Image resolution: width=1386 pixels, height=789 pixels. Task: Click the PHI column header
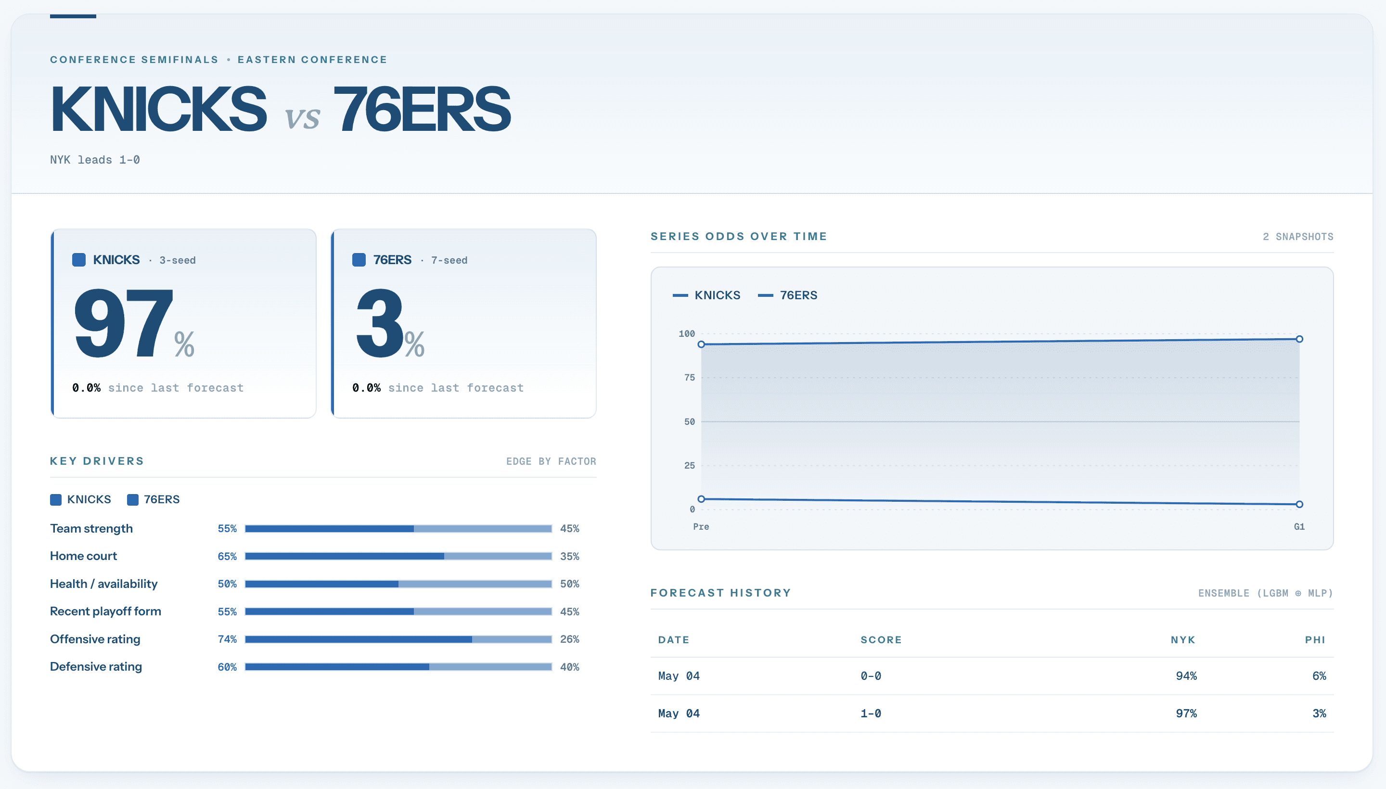pos(1316,640)
